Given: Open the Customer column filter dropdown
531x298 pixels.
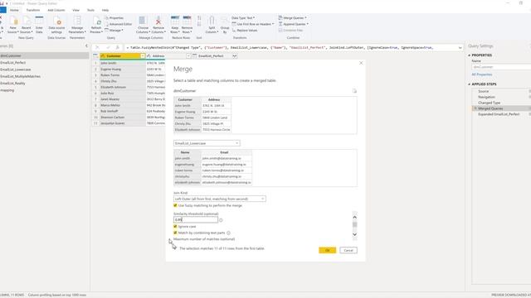Looking at the screenshot, I should click(x=143, y=55).
